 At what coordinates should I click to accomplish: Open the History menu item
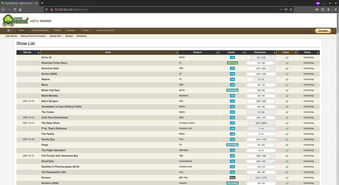57,30
